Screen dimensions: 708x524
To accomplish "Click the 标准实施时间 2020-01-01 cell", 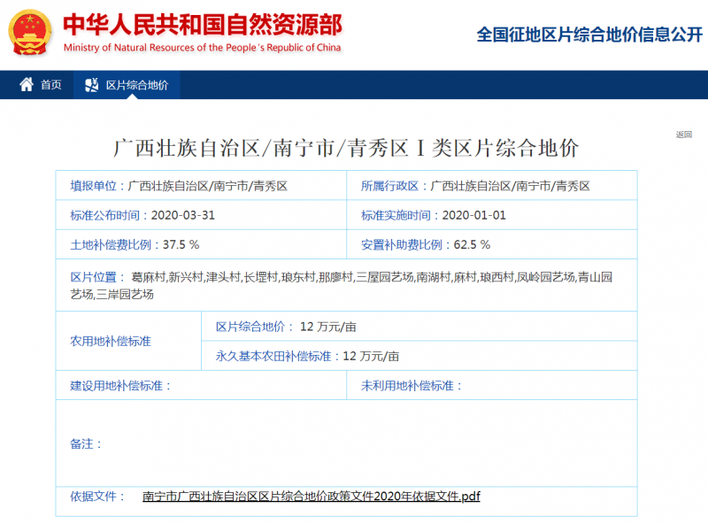I will click(491, 215).
